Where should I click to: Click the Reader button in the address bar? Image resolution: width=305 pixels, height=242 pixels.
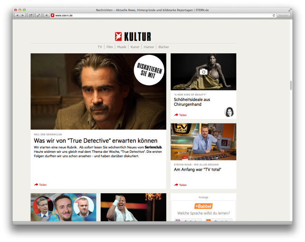(x=284, y=15)
